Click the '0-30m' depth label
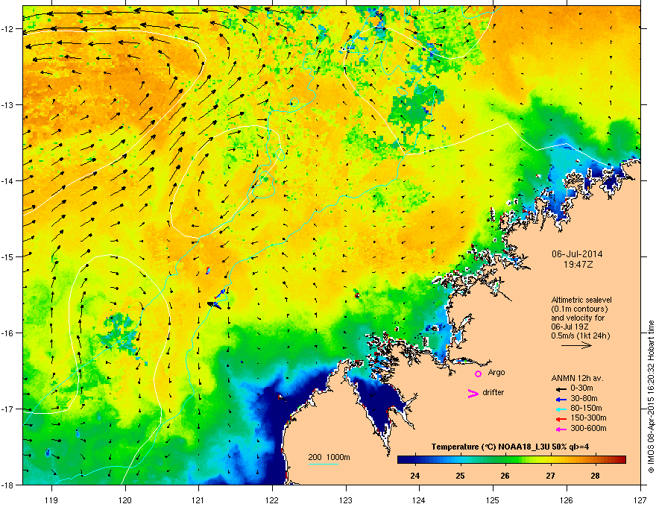656x507 pixels. (581, 388)
